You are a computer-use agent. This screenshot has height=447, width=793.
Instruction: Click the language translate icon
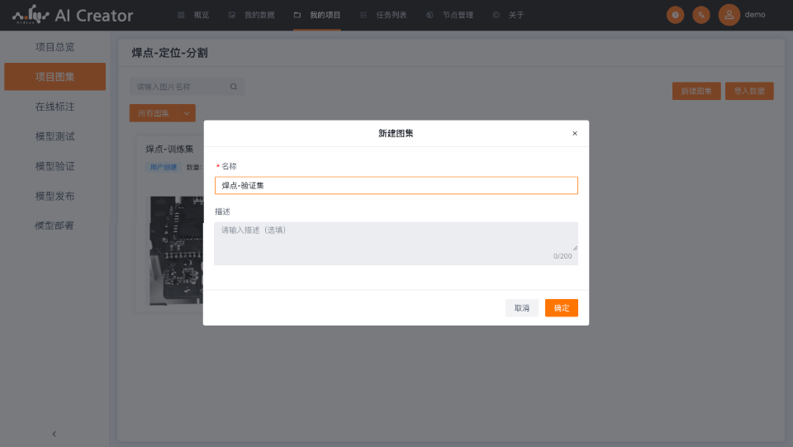700,15
